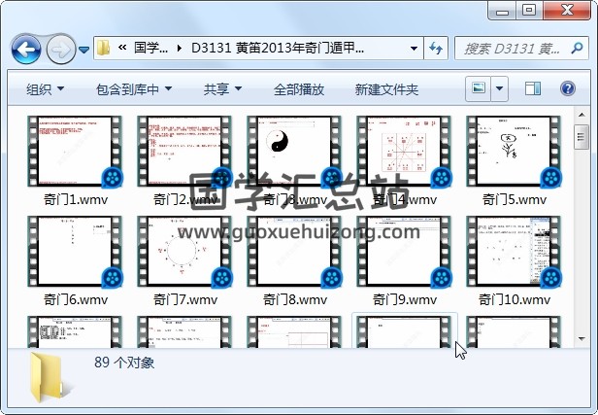The height and width of the screenshot is (415, 598).
Task: Change view with the view icon button
Action: tap(479, 88)
